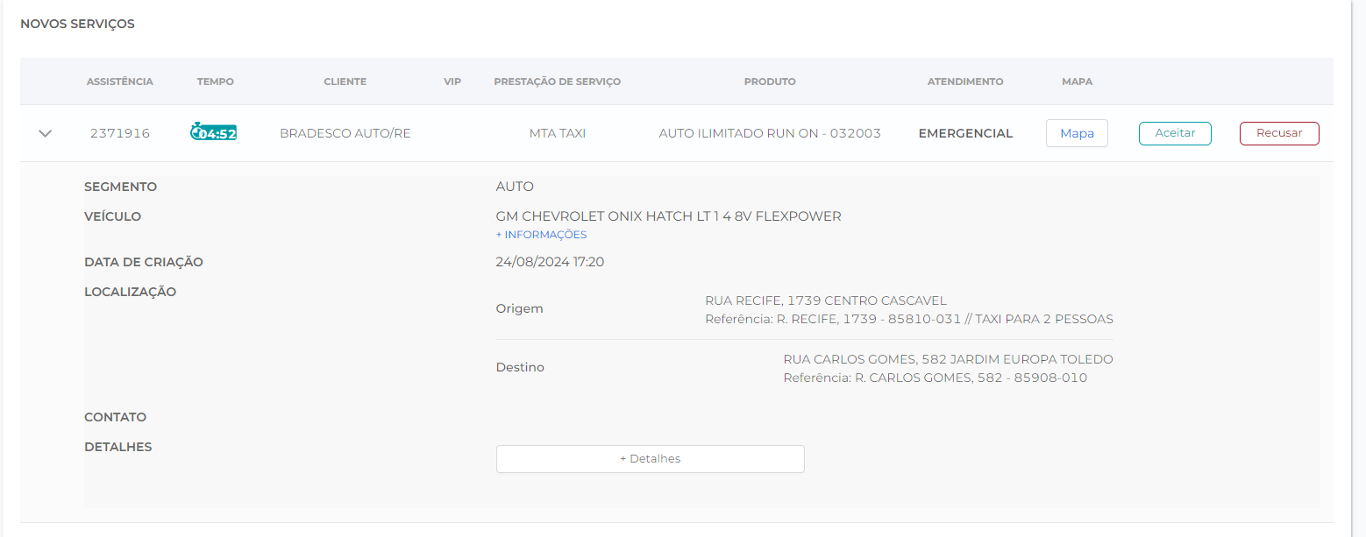Expand the + INFORMAÇÕES vehicle link
Image resolution: width=1366 pixels, height=537 pixels.
(x=541, y=235)
